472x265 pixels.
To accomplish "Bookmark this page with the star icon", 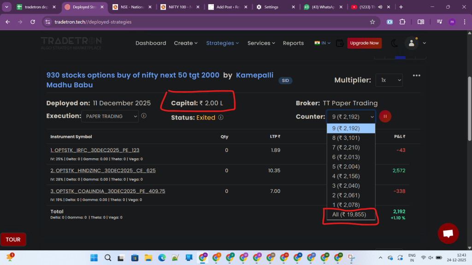I will pyautogui.click(x=372, y=22).
